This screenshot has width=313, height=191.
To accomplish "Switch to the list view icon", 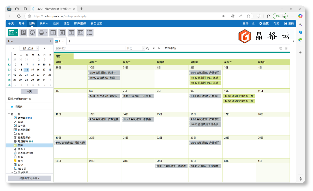I will (90, 33).
